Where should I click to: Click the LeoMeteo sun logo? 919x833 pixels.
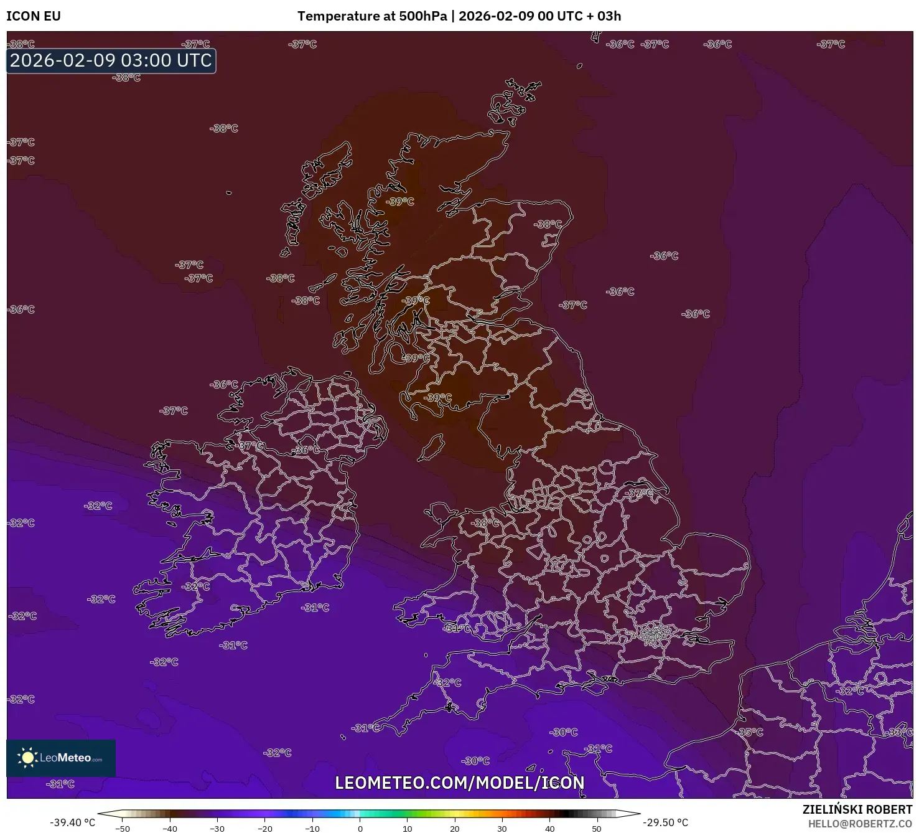tap(29, 757)
